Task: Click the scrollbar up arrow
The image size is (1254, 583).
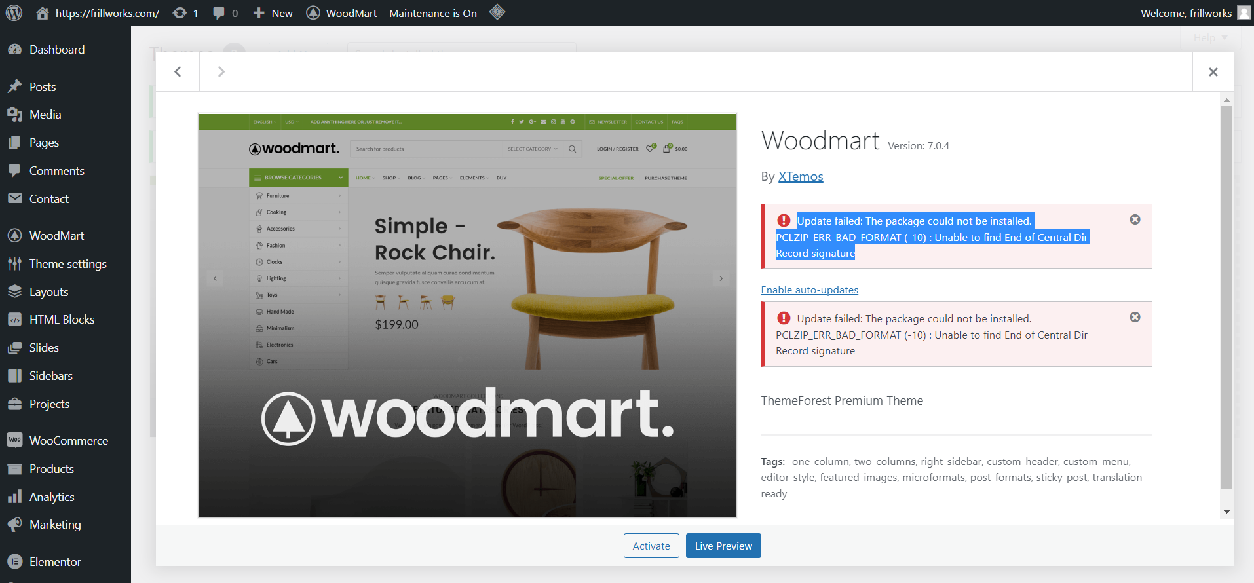Action: (1226, 100)
